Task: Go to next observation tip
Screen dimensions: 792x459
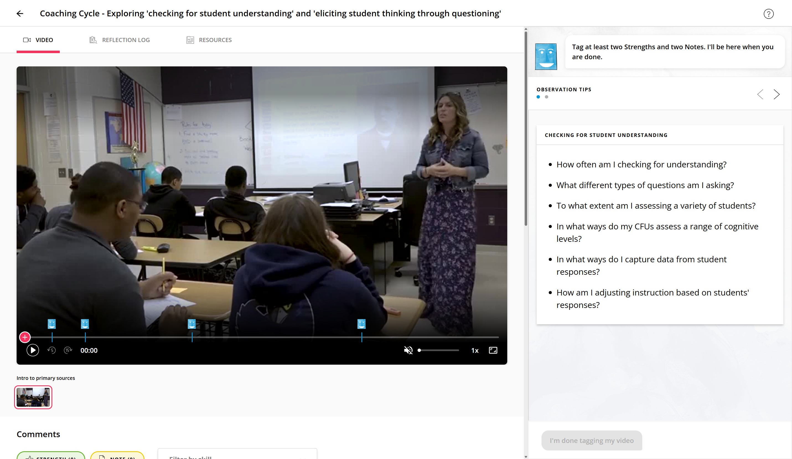Action: click(x=777, y=94)
